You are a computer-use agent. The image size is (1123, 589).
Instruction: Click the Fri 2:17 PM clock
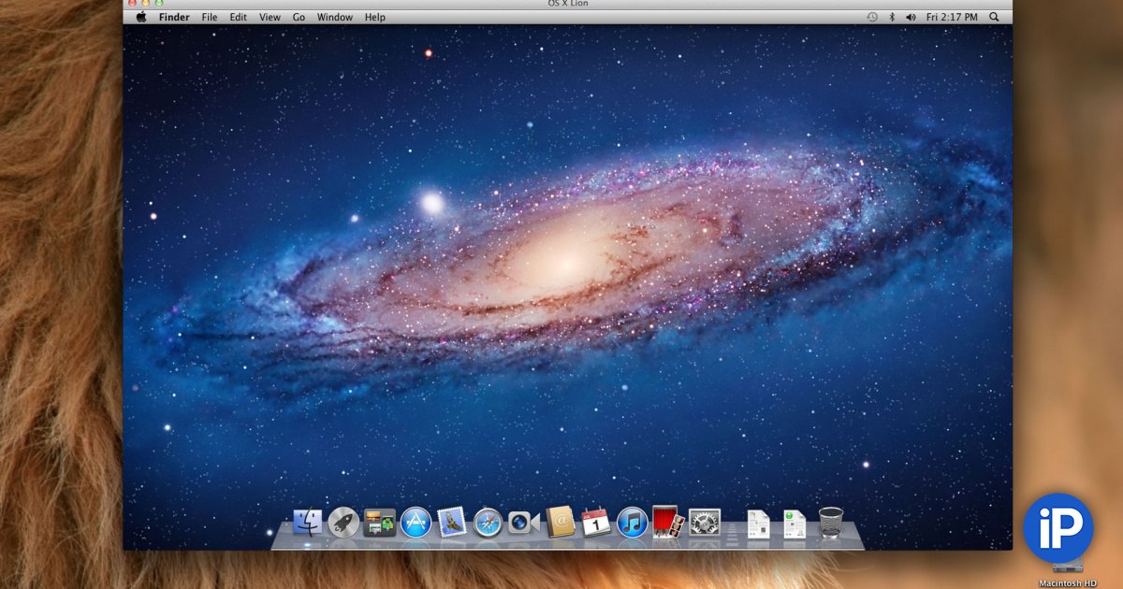952,17
